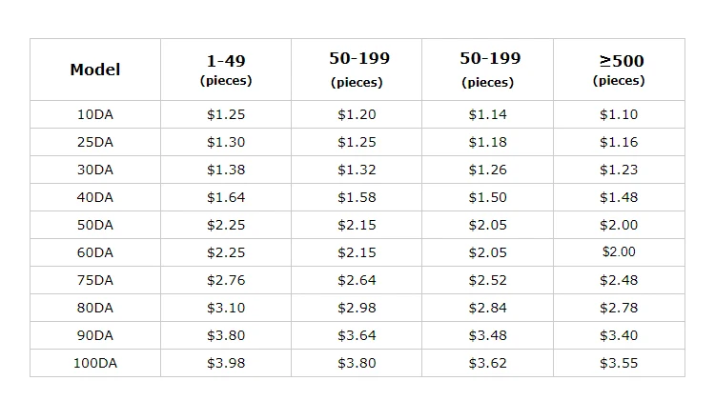The width and height of the screenshot is (715, 401).
Task: Click the $3.98 price for 100DA
Action: (x=226, y=363)
